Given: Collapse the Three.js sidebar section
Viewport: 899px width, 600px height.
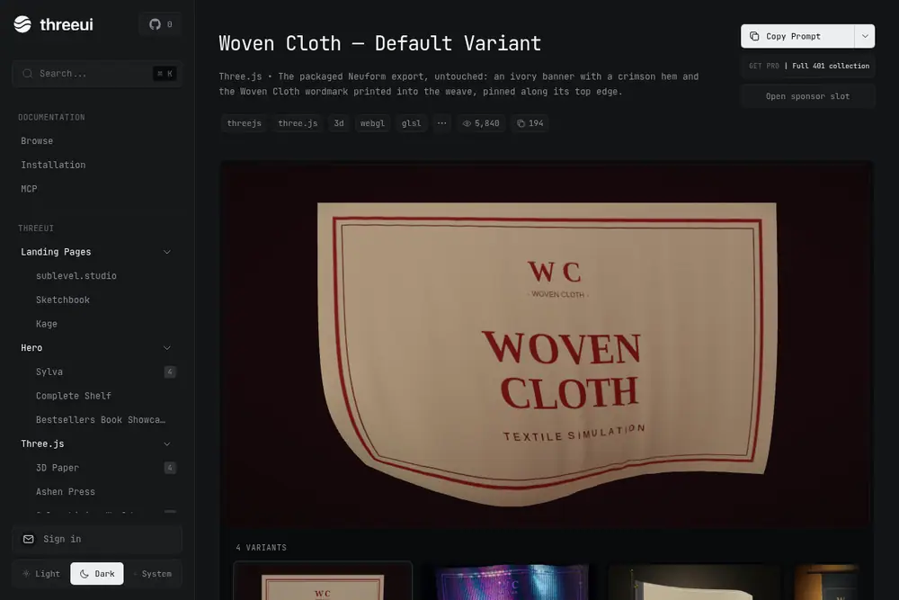Looking at the screenshot, I should [x=167, y=444].
